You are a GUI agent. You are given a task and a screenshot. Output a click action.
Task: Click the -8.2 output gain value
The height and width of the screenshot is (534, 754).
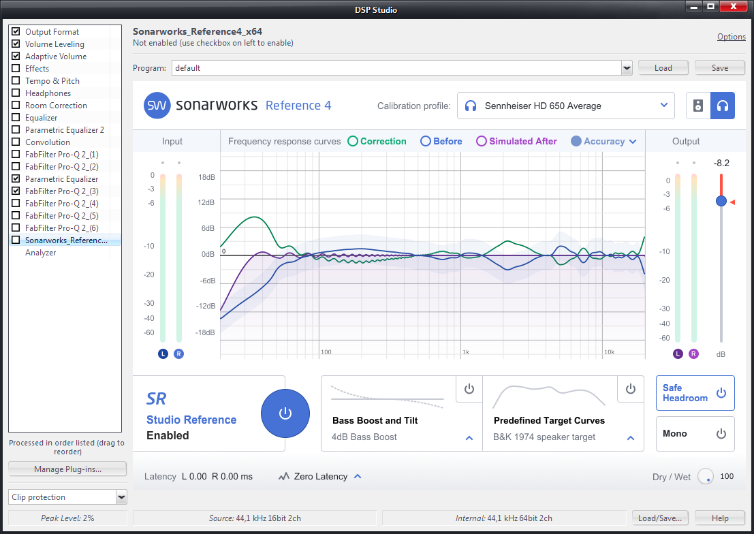721,163
